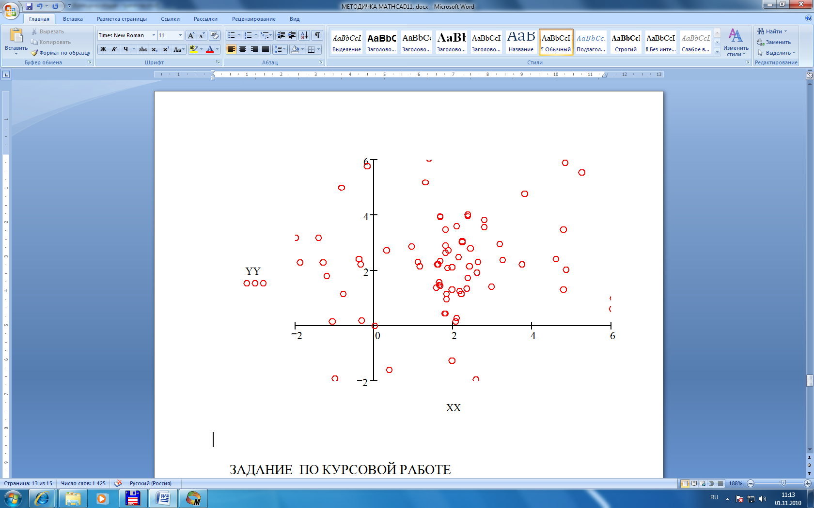Open the Вставка tab
Screen dimensions: 814x508
click(73, 19)
